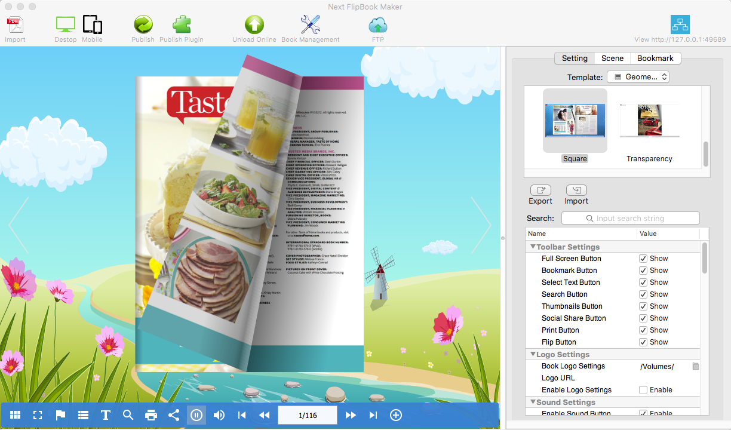The width and height of the screenshot is (731, 430).
Task: Select the Transparency template thumbnail
Action: 649,121
